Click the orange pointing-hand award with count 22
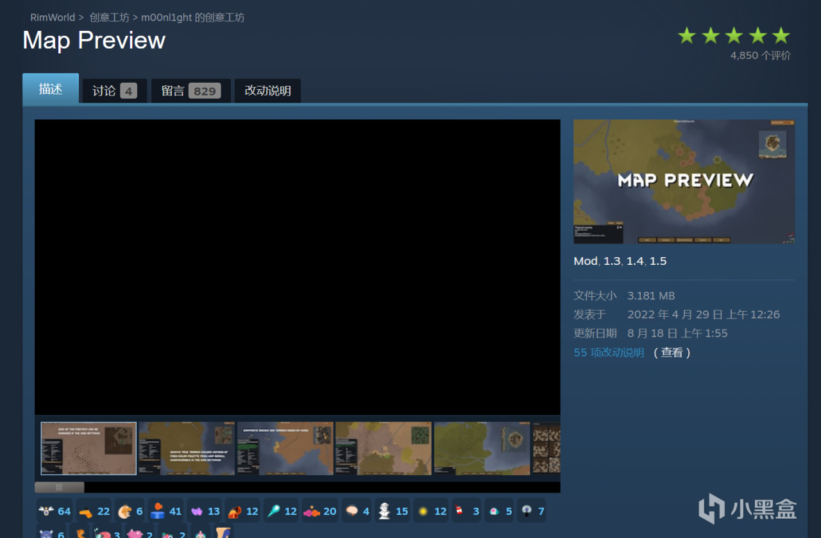Screen dimensions: 821x538 point(94,511)
